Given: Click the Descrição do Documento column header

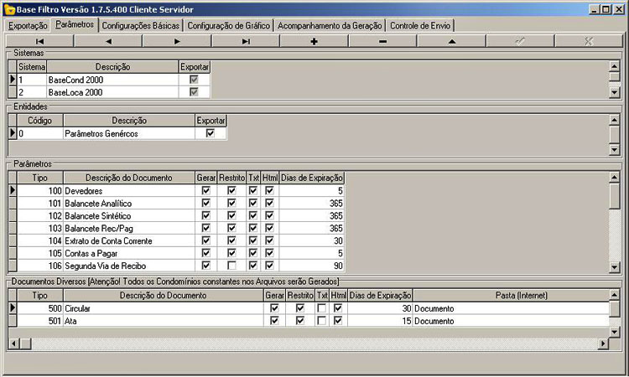Looking at the screenshot, I should [129, 178].
